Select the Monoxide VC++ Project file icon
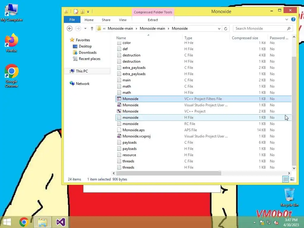304x228 pixels. tap(119, 111)
